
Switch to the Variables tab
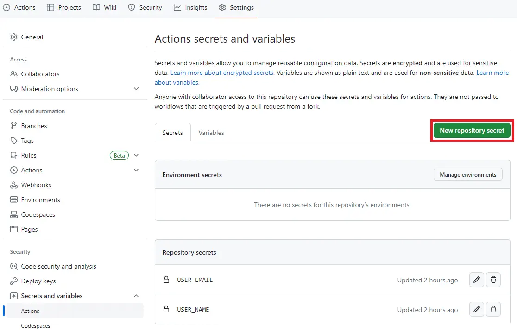[x=211, y=133]
